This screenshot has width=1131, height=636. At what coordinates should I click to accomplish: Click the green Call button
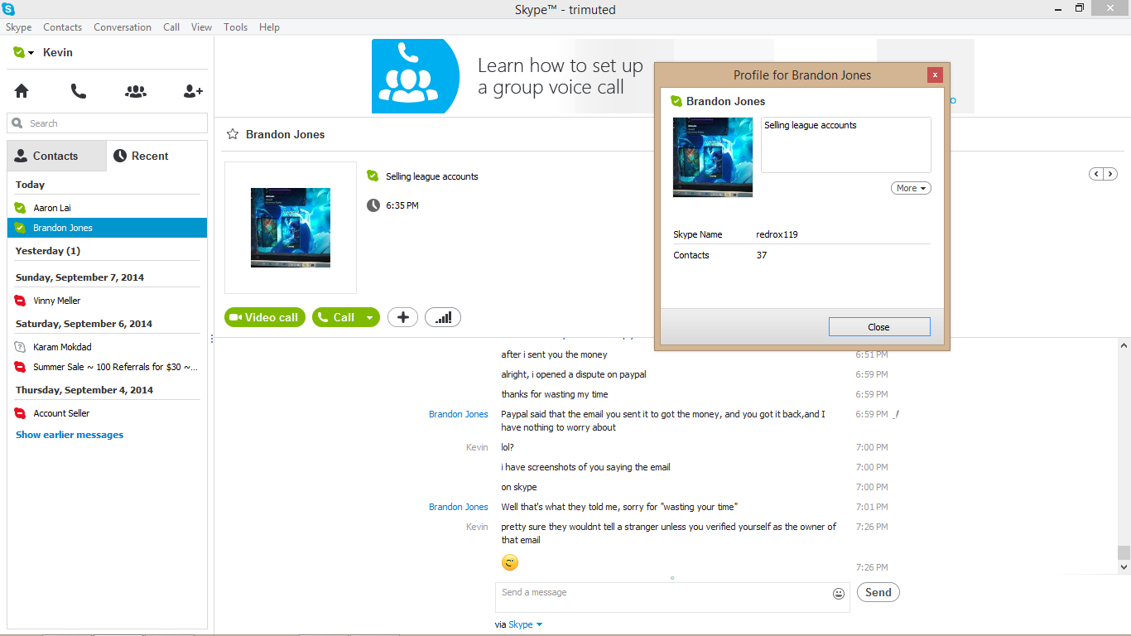coord(336,317)
